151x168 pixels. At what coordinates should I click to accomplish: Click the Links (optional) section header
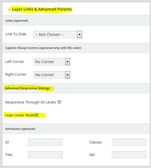pos(76,21)
